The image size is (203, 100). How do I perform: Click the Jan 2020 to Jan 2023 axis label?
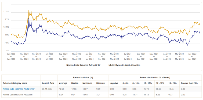point(11,56)
